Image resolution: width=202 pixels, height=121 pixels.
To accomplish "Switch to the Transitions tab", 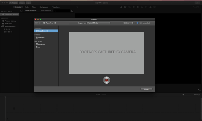I will (x=56, y=7).
